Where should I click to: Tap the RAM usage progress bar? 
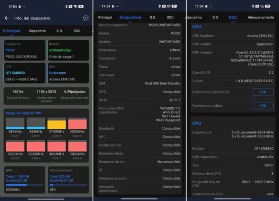pyautogui.click(x=24, y=185)
